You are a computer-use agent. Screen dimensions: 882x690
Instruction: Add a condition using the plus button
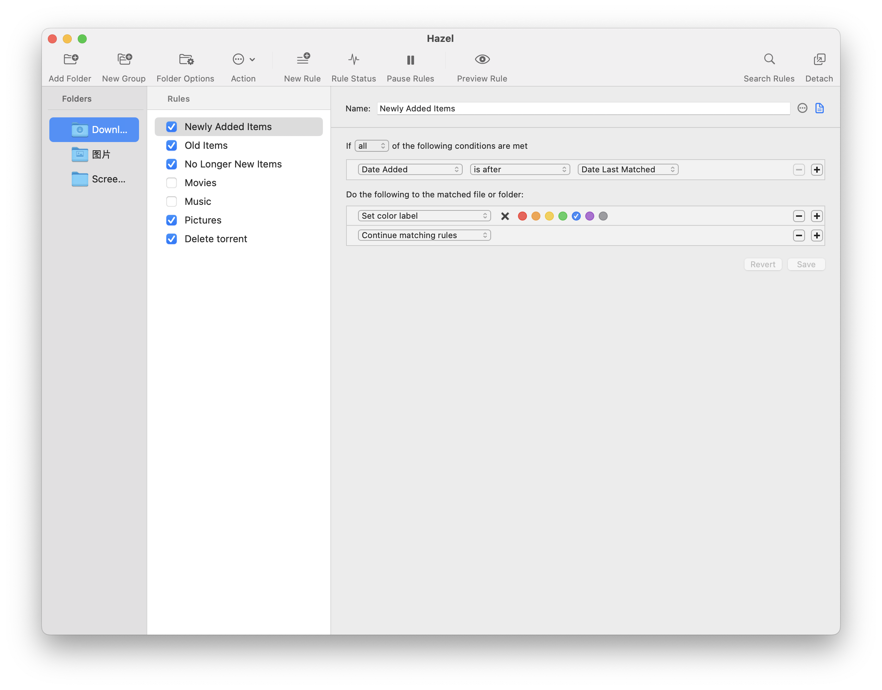(817, 170)
